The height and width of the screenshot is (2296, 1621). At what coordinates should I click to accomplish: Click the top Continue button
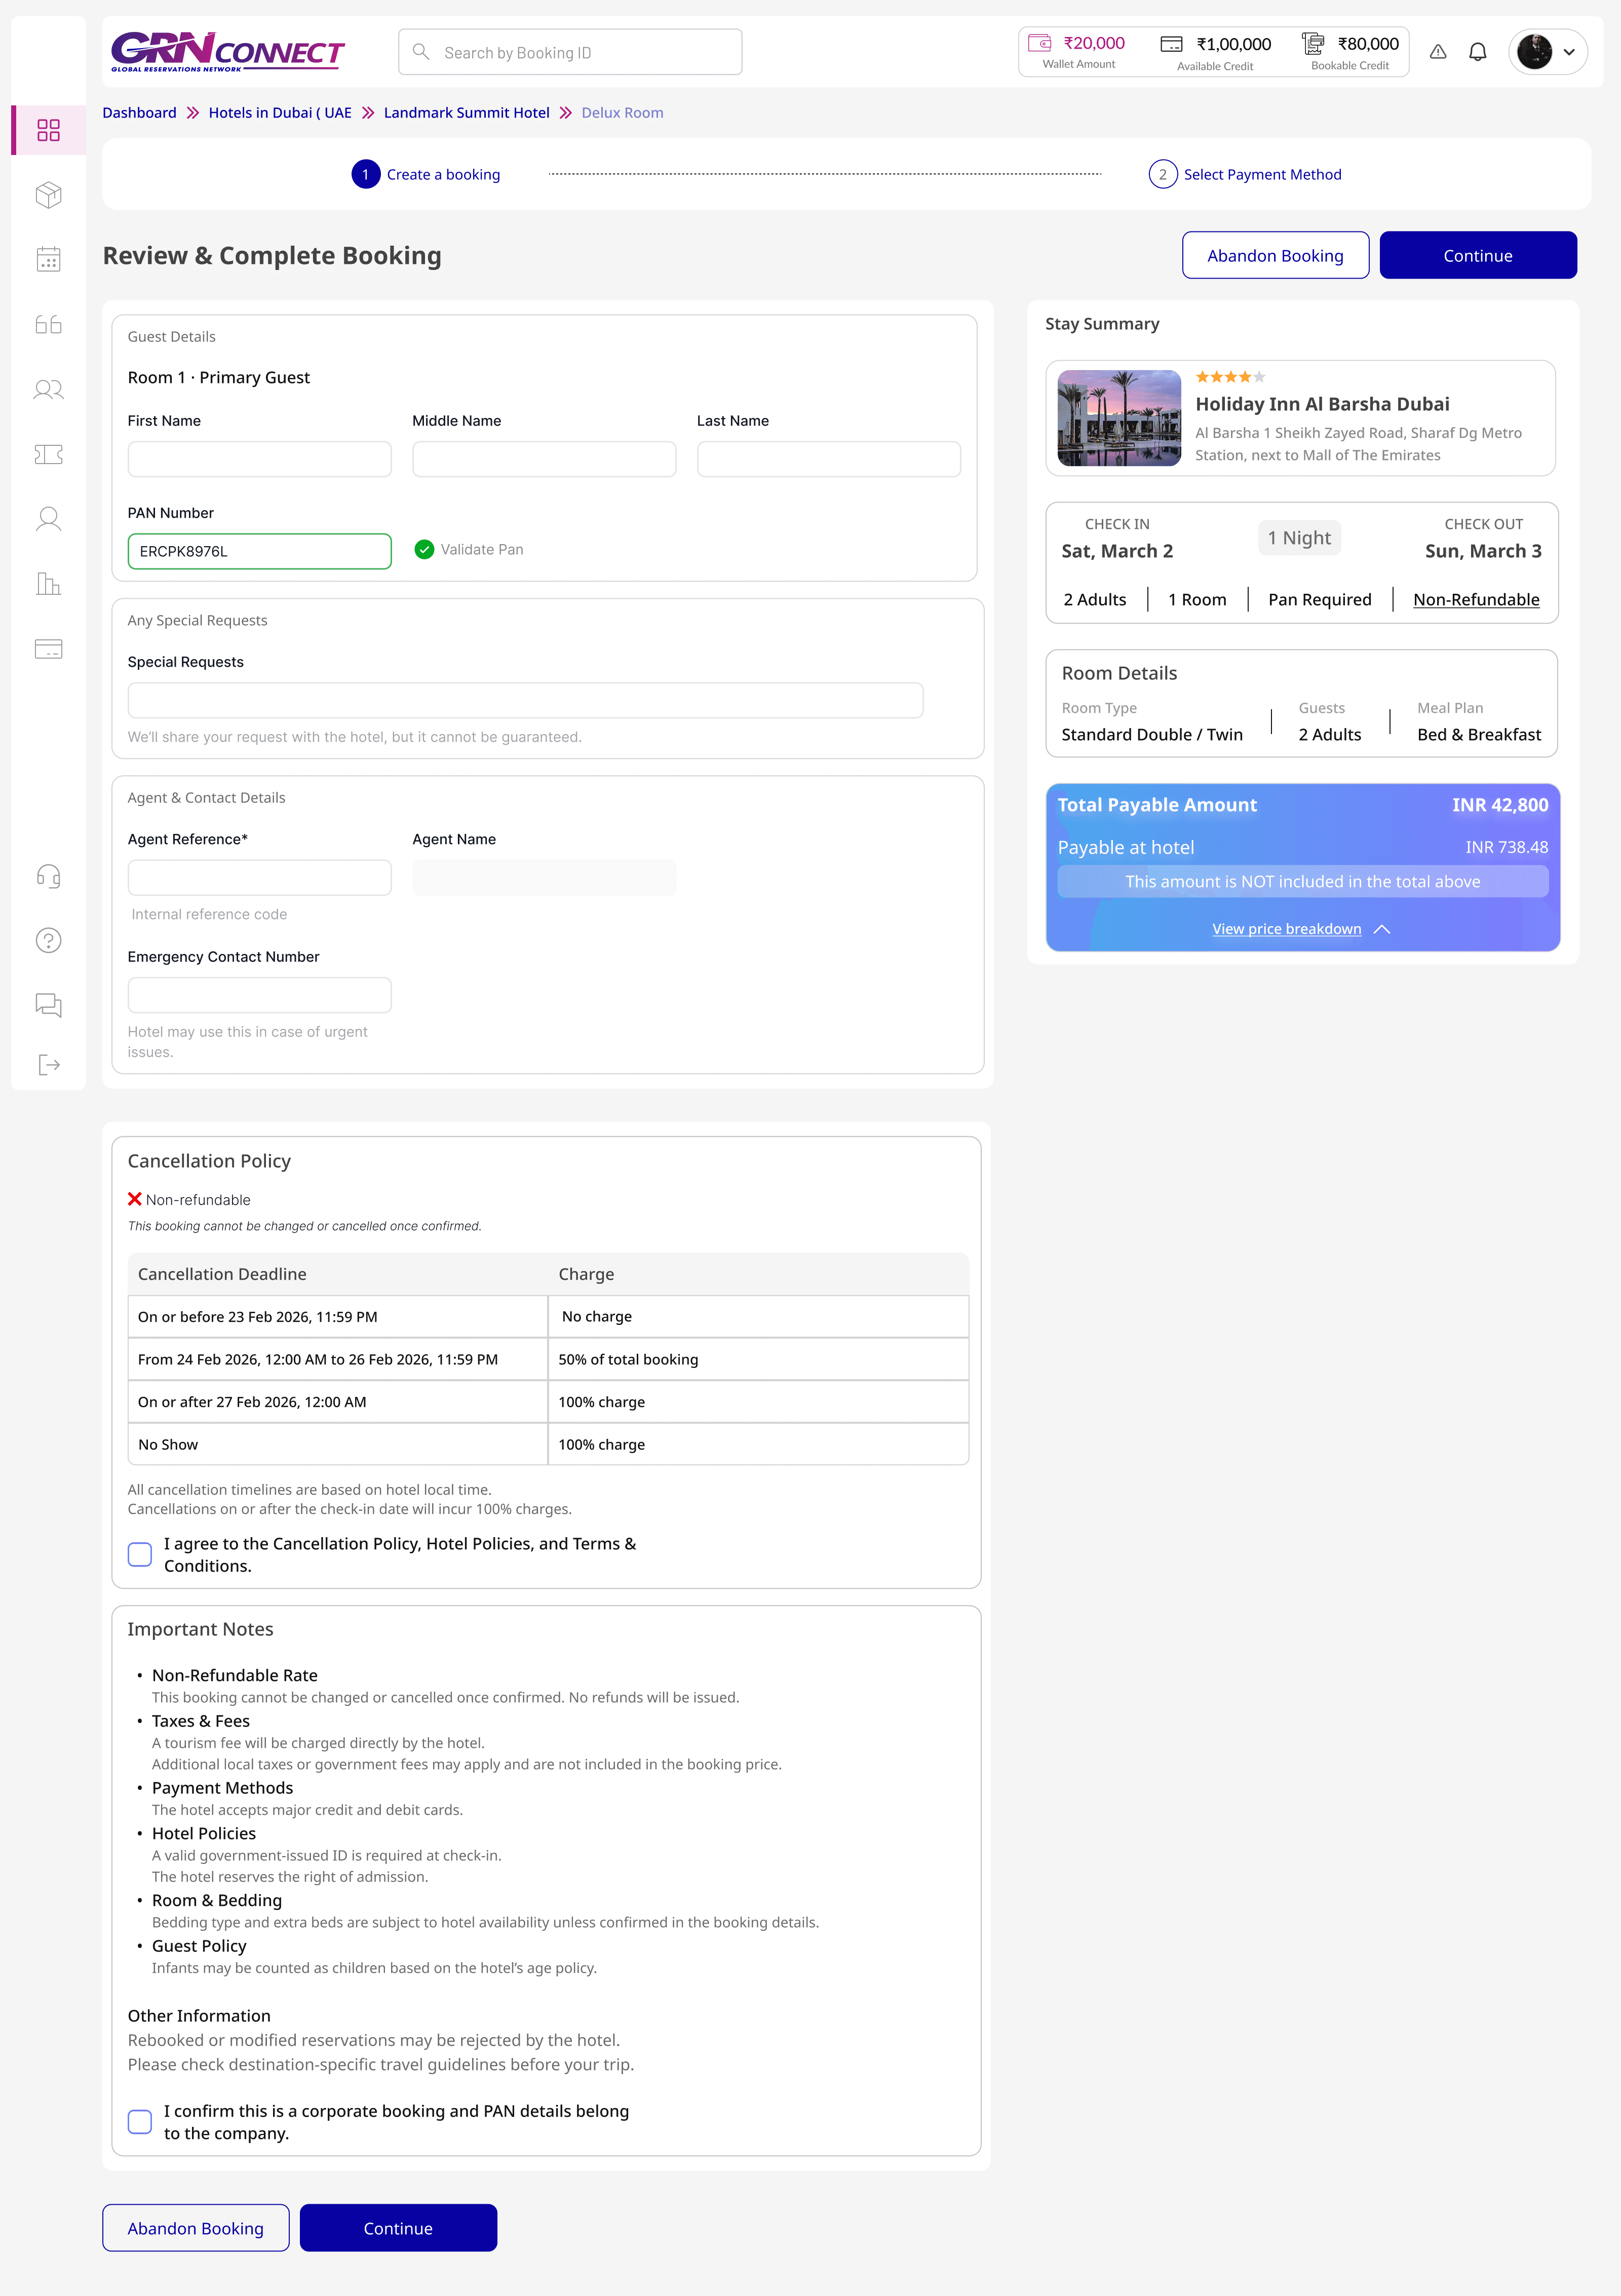(x=1477, y=256)
